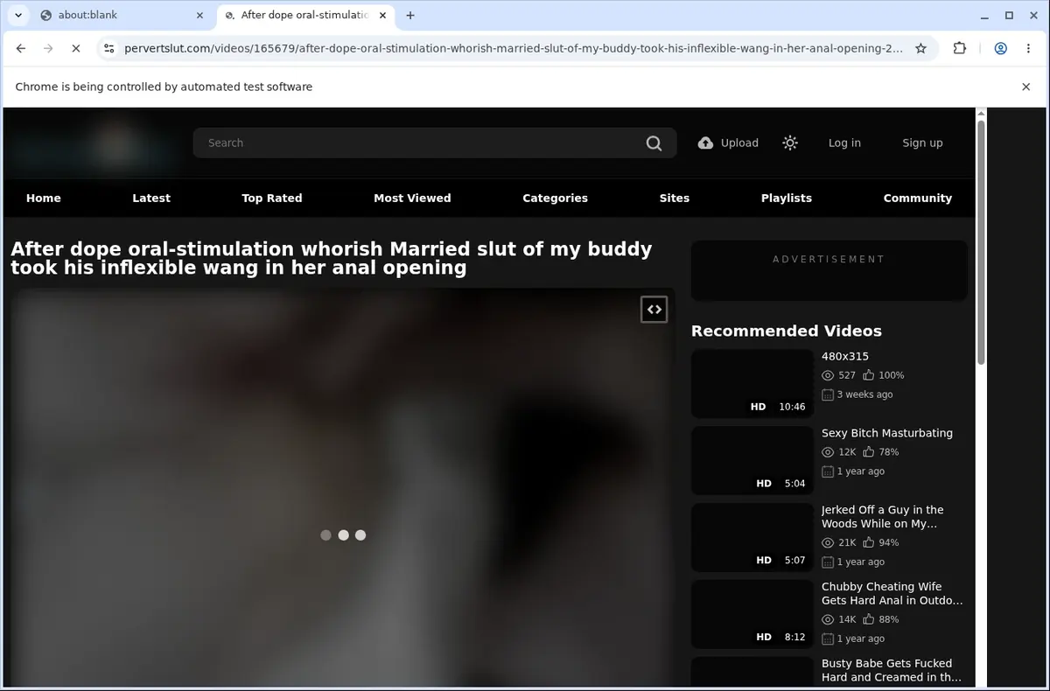Screen dimensions: 1050x691
Task: Click the Recommended Videos heading
Action: coord(787,331)
